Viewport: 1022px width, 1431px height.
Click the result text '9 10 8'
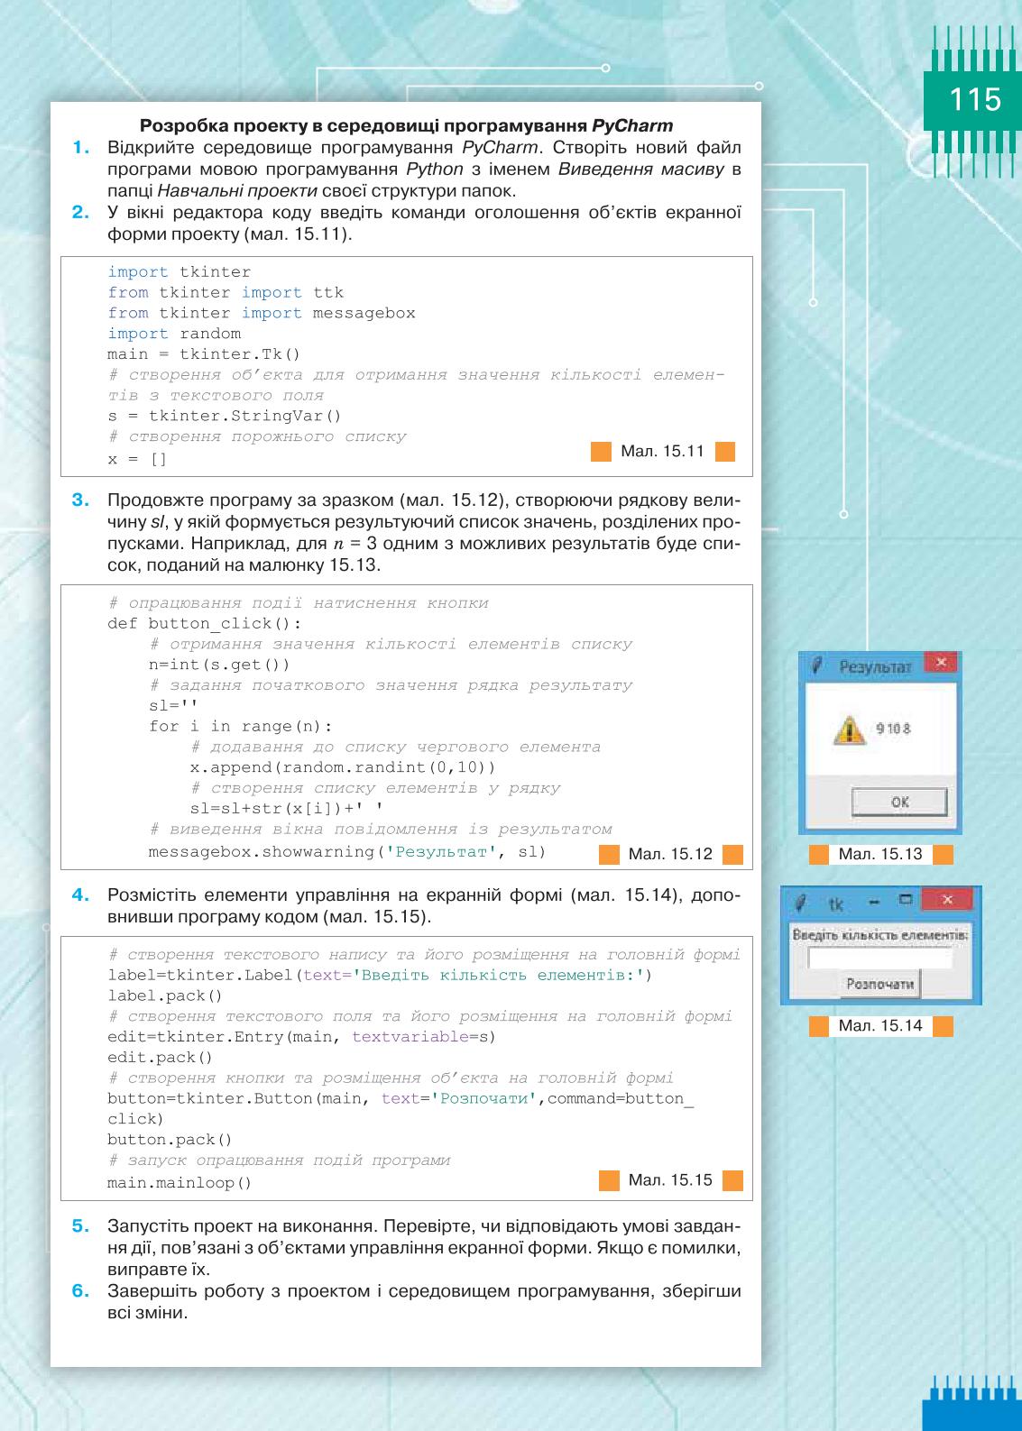pyautogui.click(x=893, y=729)
